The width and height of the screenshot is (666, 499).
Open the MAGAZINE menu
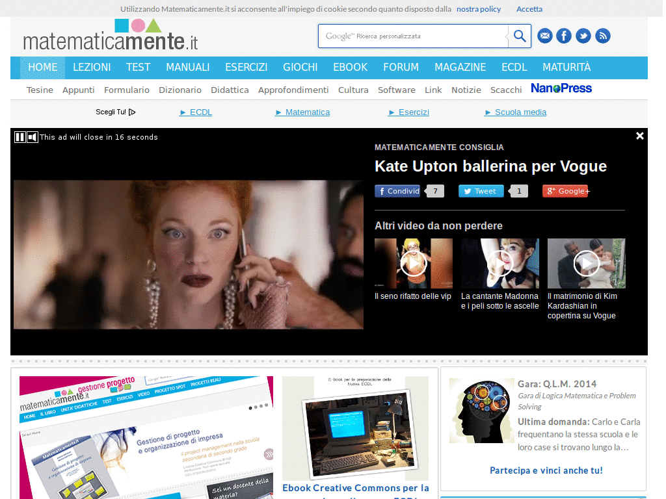point(460,68)
